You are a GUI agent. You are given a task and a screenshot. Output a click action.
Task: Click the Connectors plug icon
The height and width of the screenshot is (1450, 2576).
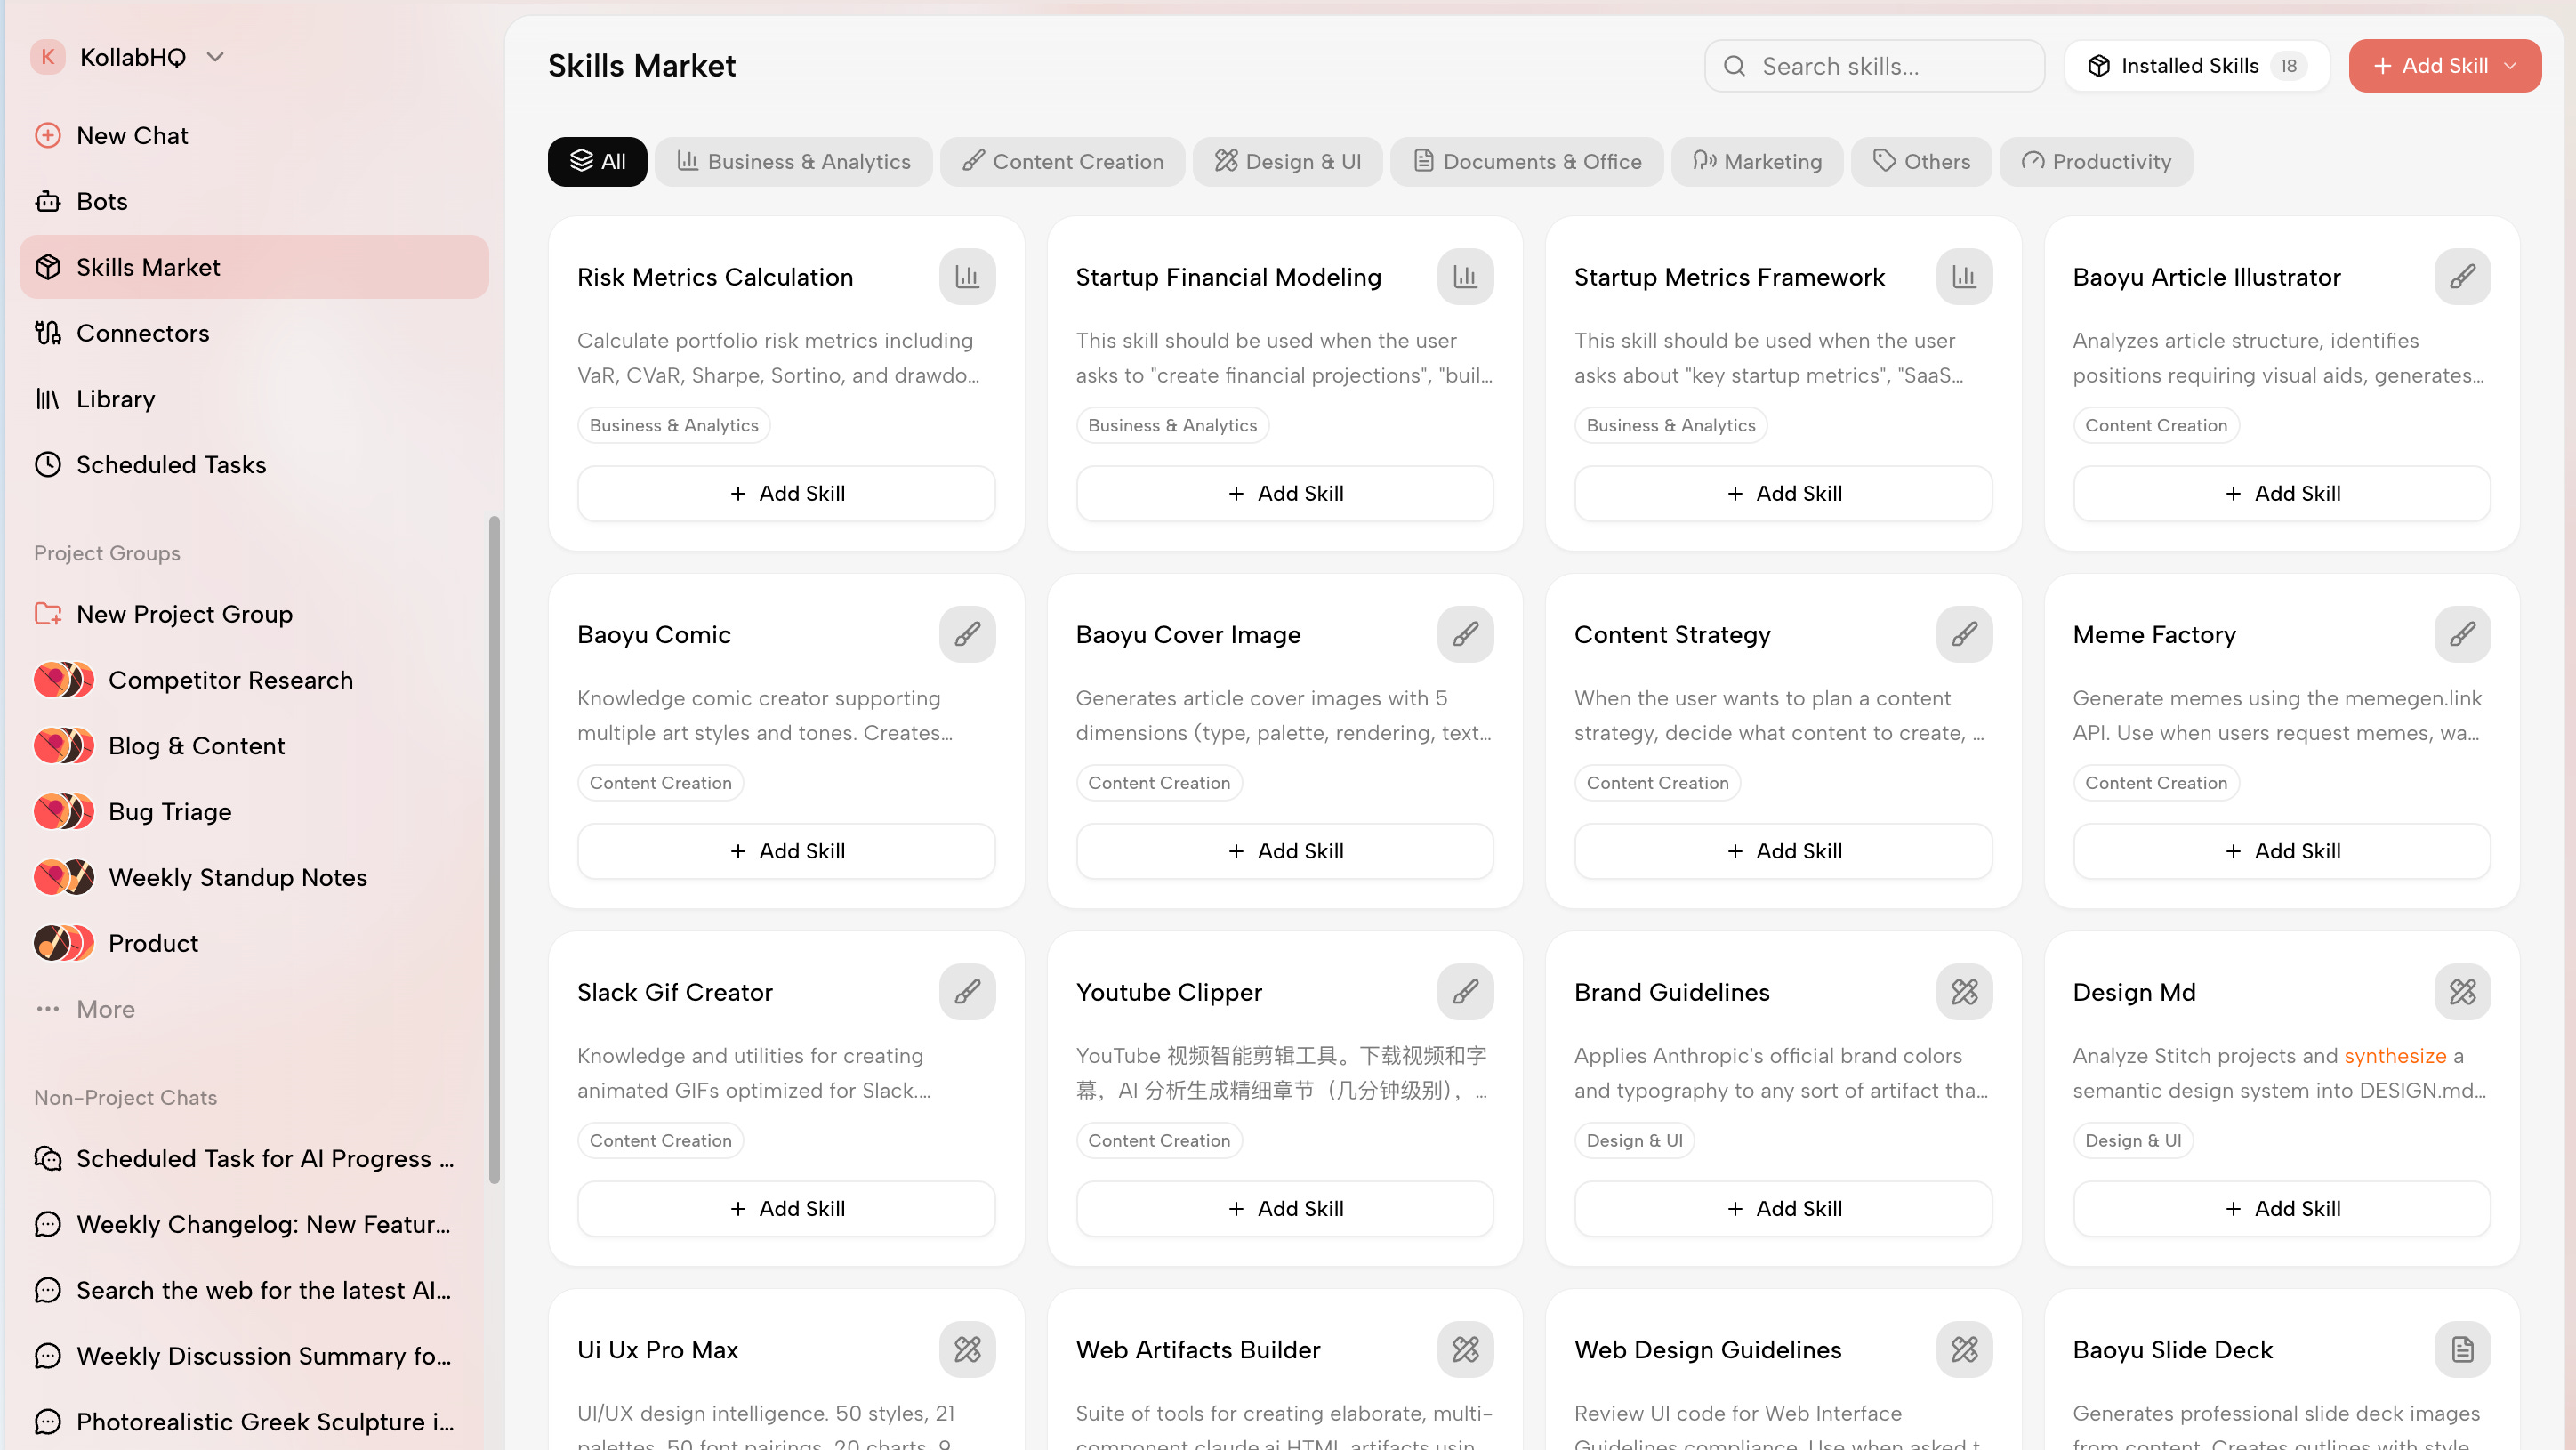[47, 333]
